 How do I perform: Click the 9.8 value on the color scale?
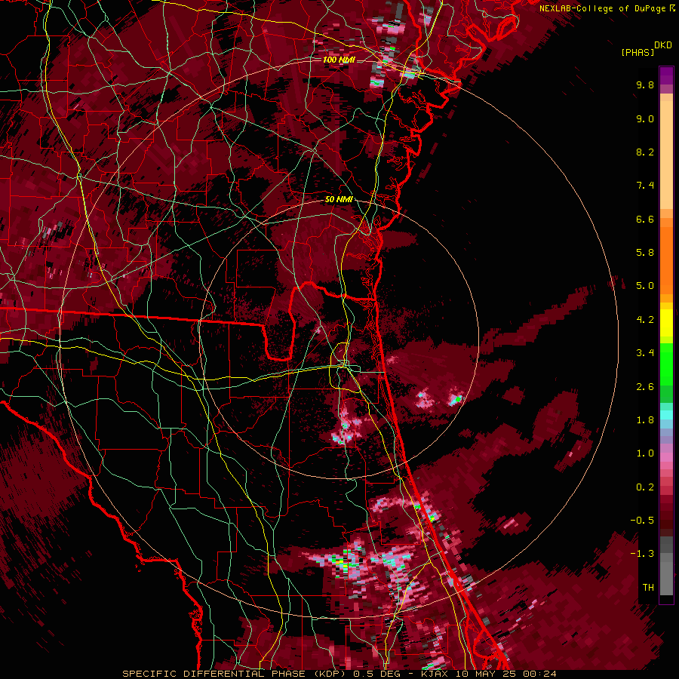645,84
